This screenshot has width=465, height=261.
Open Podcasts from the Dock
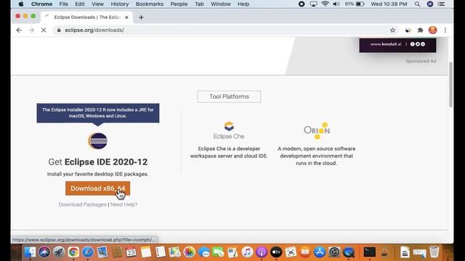(x=262, y=252)
